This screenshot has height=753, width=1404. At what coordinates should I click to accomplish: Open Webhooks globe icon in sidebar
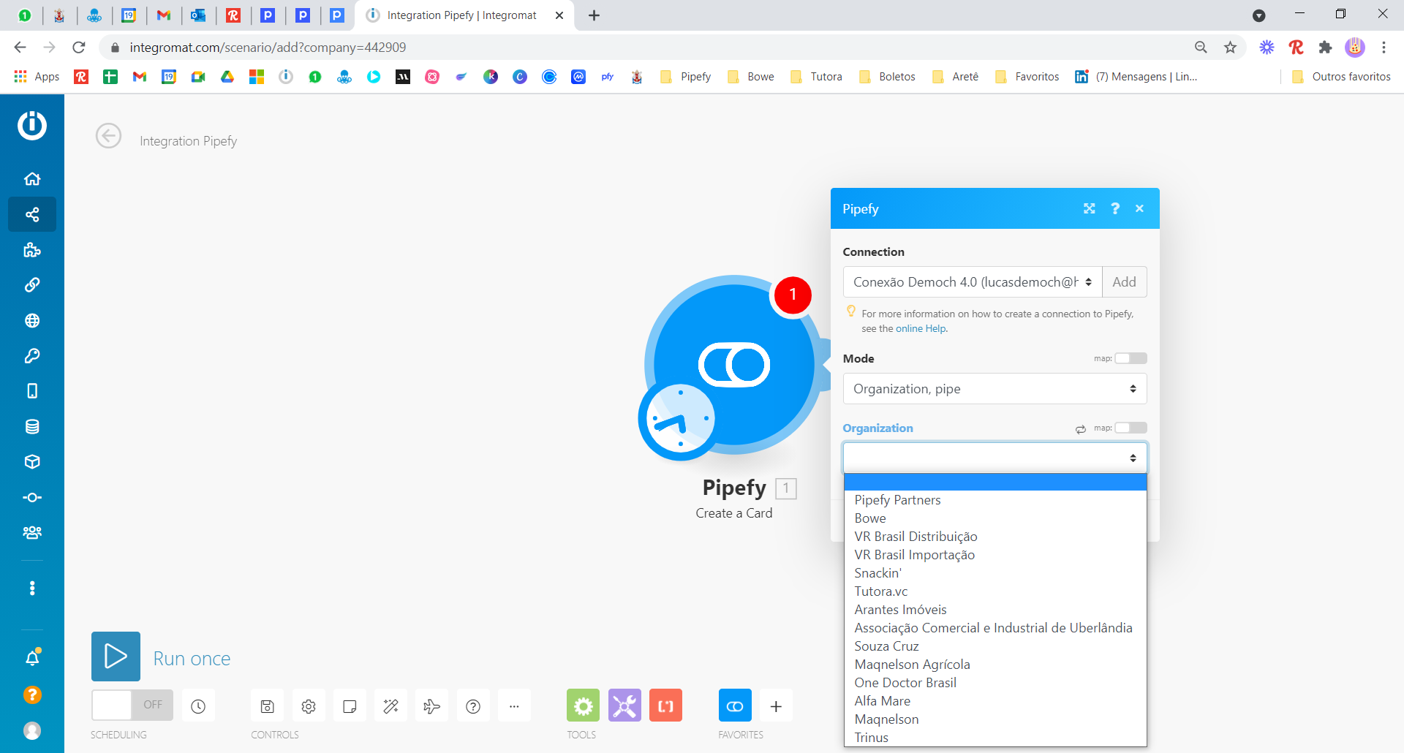tap(32, 320)
